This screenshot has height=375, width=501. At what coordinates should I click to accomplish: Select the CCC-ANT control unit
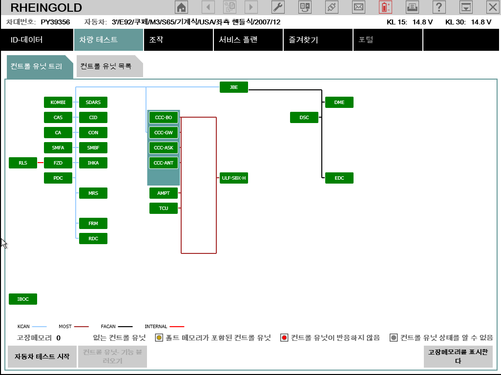click(164, 163)
